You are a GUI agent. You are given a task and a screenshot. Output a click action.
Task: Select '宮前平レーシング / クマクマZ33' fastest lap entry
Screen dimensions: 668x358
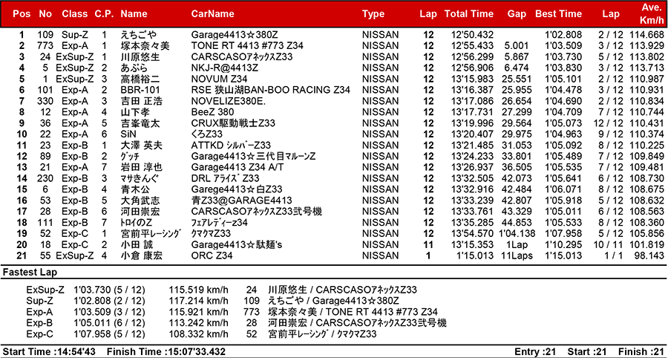(323, 335)
